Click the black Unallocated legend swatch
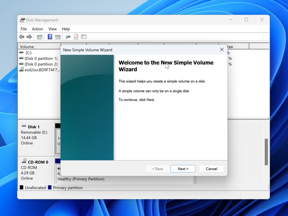The image size is (288, 216). (x=22, y=187)
